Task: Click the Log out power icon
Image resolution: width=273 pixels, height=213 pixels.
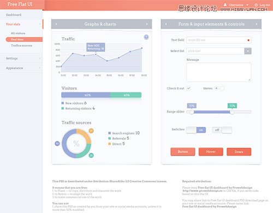Action: point(256,5)
